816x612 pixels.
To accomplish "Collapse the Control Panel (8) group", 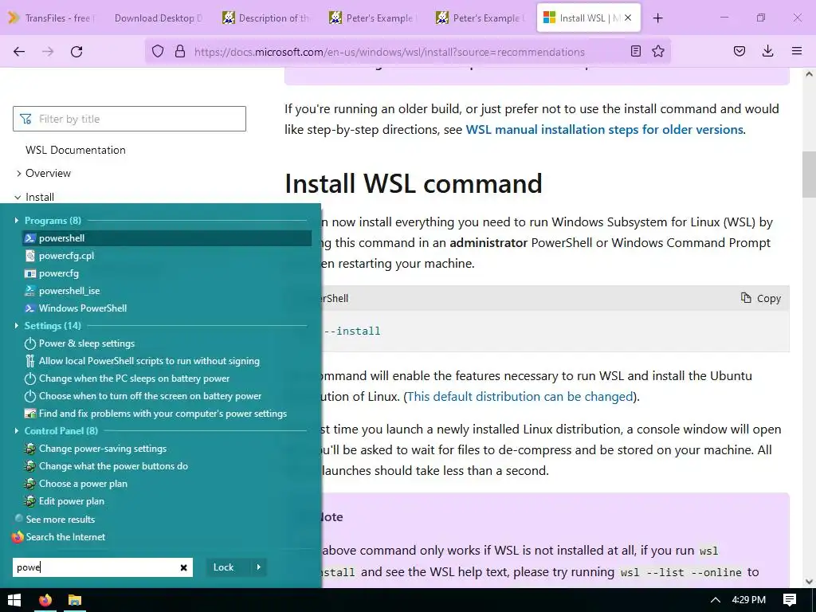I will coord(18,431).
